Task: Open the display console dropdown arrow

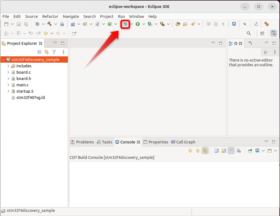Action: [x=263, y=151]
